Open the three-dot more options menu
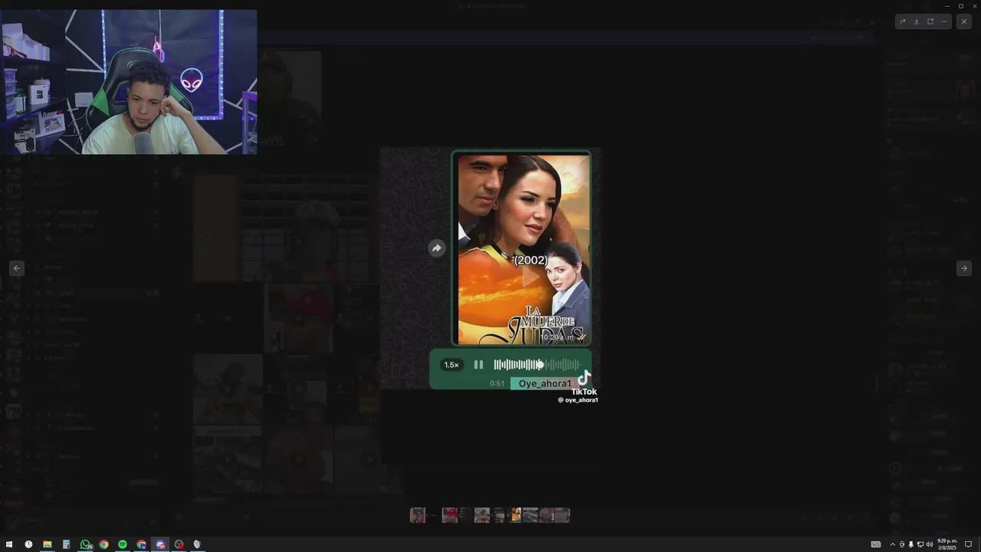The height and width of the screenshot is (552, 981). click(944, 21)
